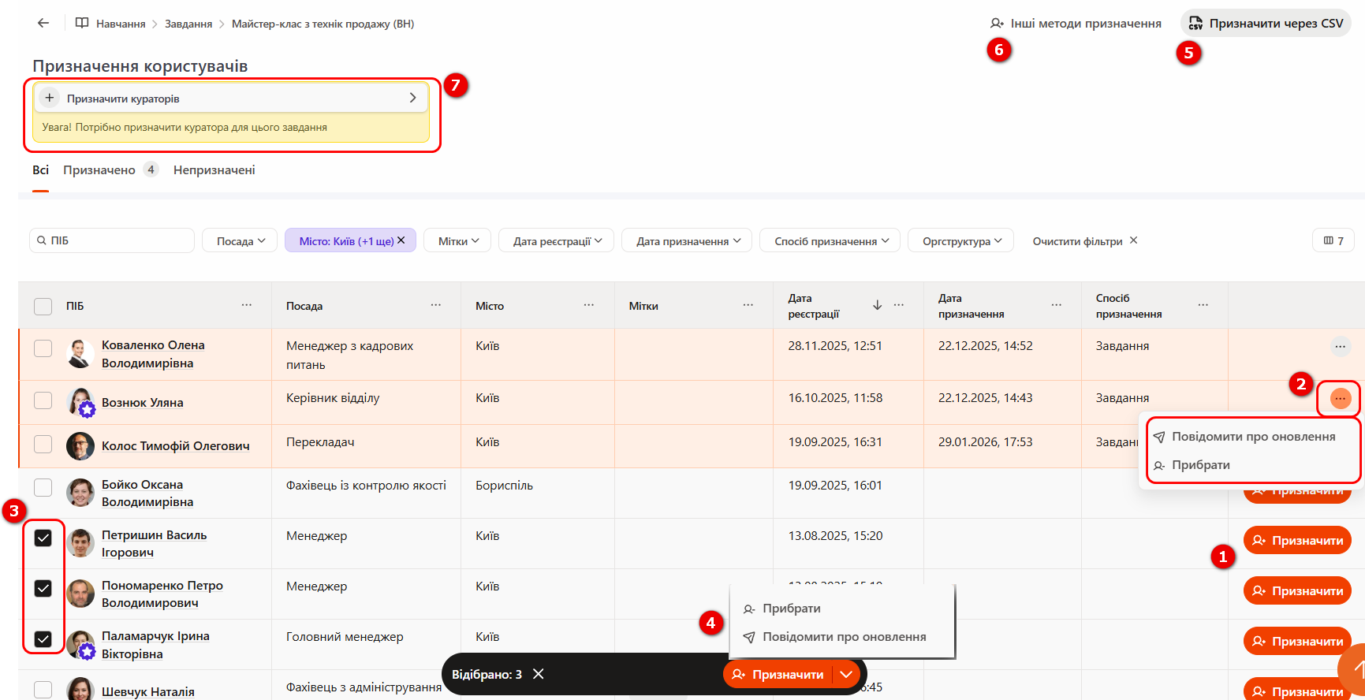Viewport: 1365px width, 700px height.
Task: Select Повідомити про оновлення in row menu
Action: (1252, 437)
